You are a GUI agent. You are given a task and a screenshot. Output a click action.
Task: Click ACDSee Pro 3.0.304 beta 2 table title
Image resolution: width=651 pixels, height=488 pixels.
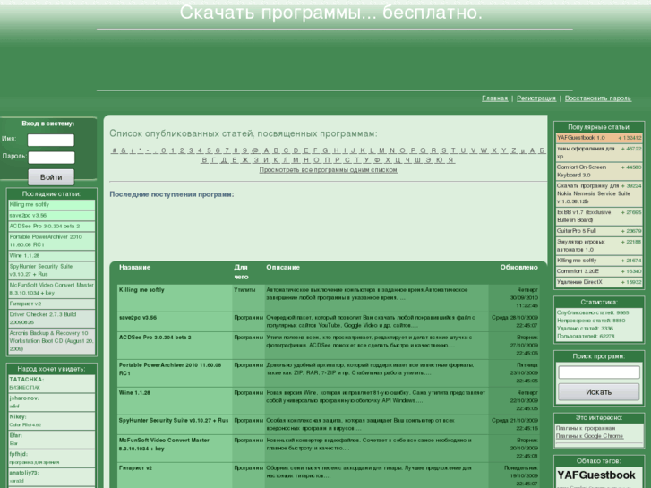(x=155, y=338)
